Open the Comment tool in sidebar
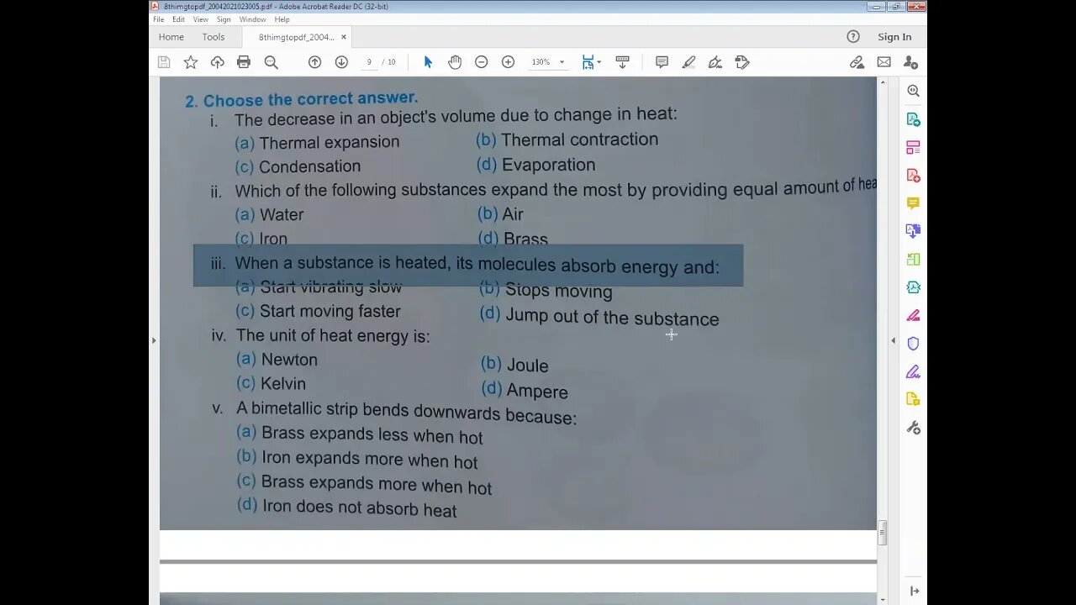This screenshot has width=1076, height=605. tap(913, 203)
